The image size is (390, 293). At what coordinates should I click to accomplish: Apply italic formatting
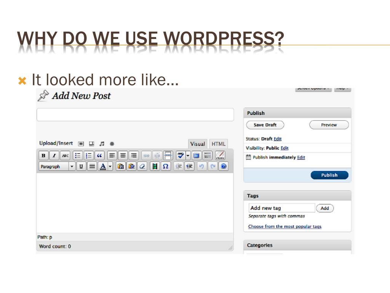(54, 156)
